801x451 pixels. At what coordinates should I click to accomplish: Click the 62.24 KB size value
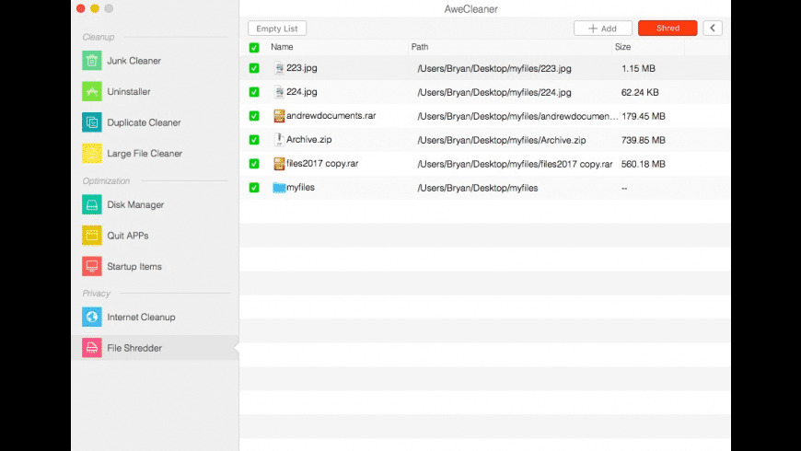coord(640,92)
